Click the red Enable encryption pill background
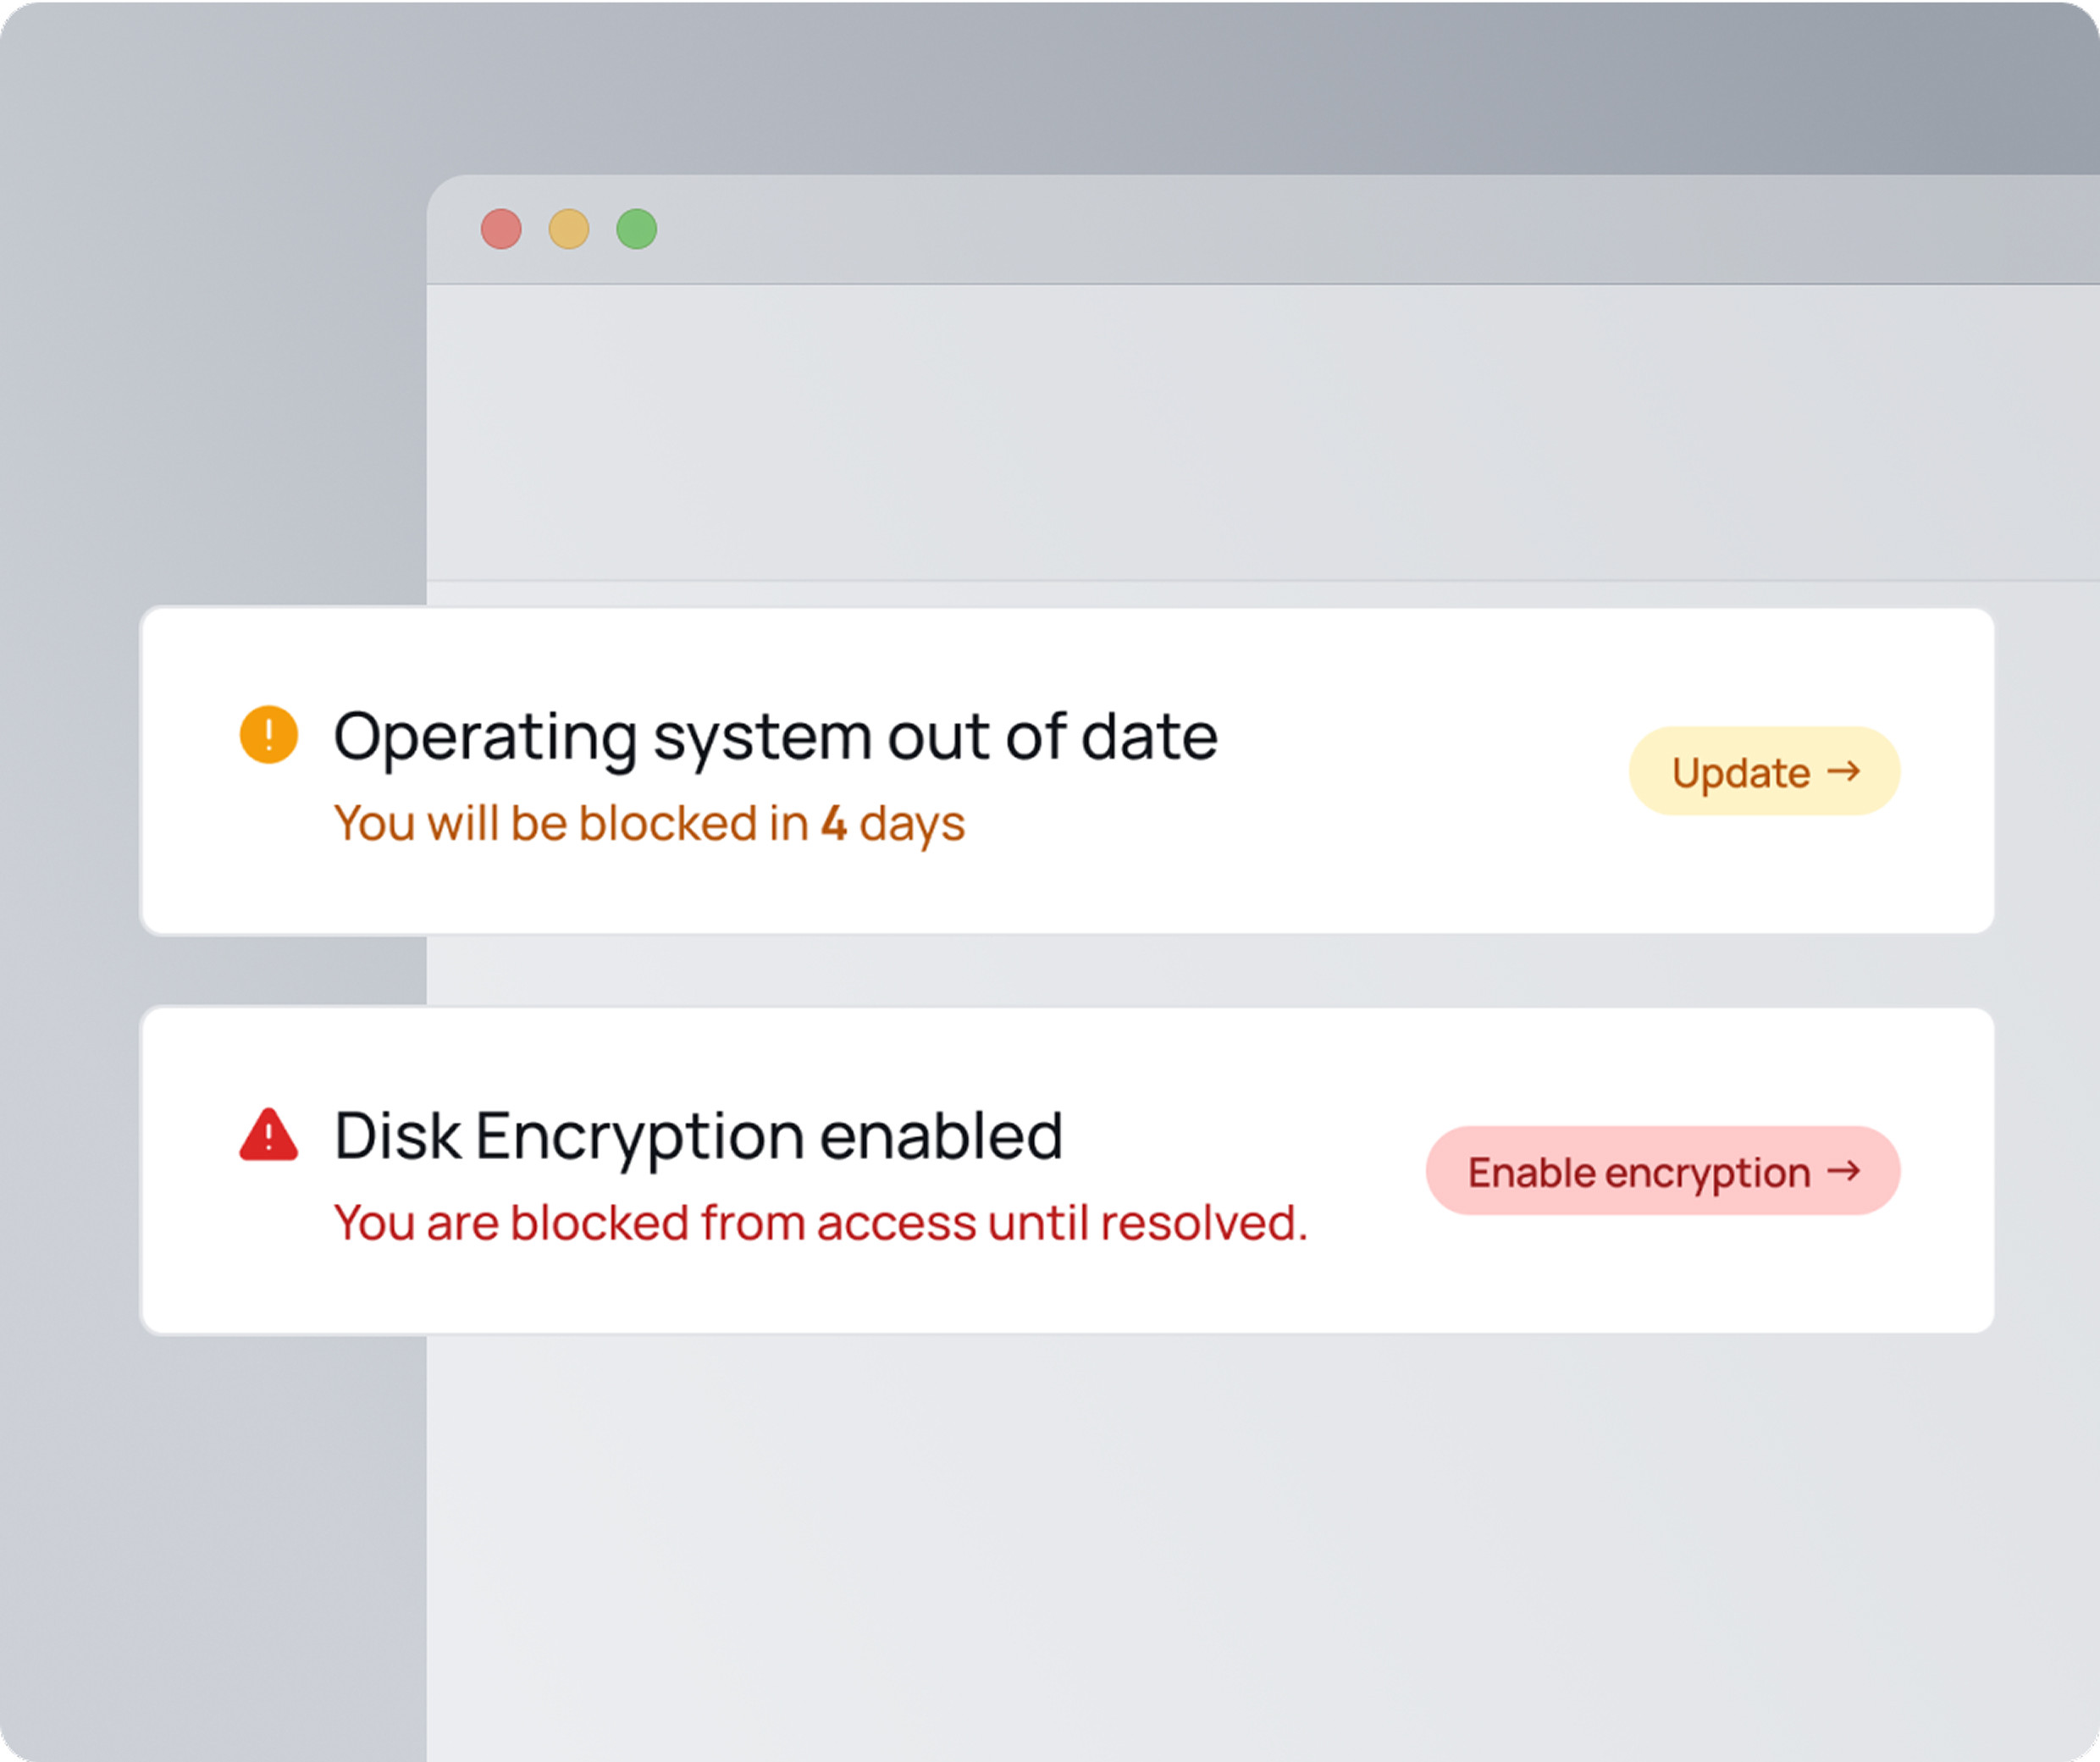 (x=1661, y=1172)
